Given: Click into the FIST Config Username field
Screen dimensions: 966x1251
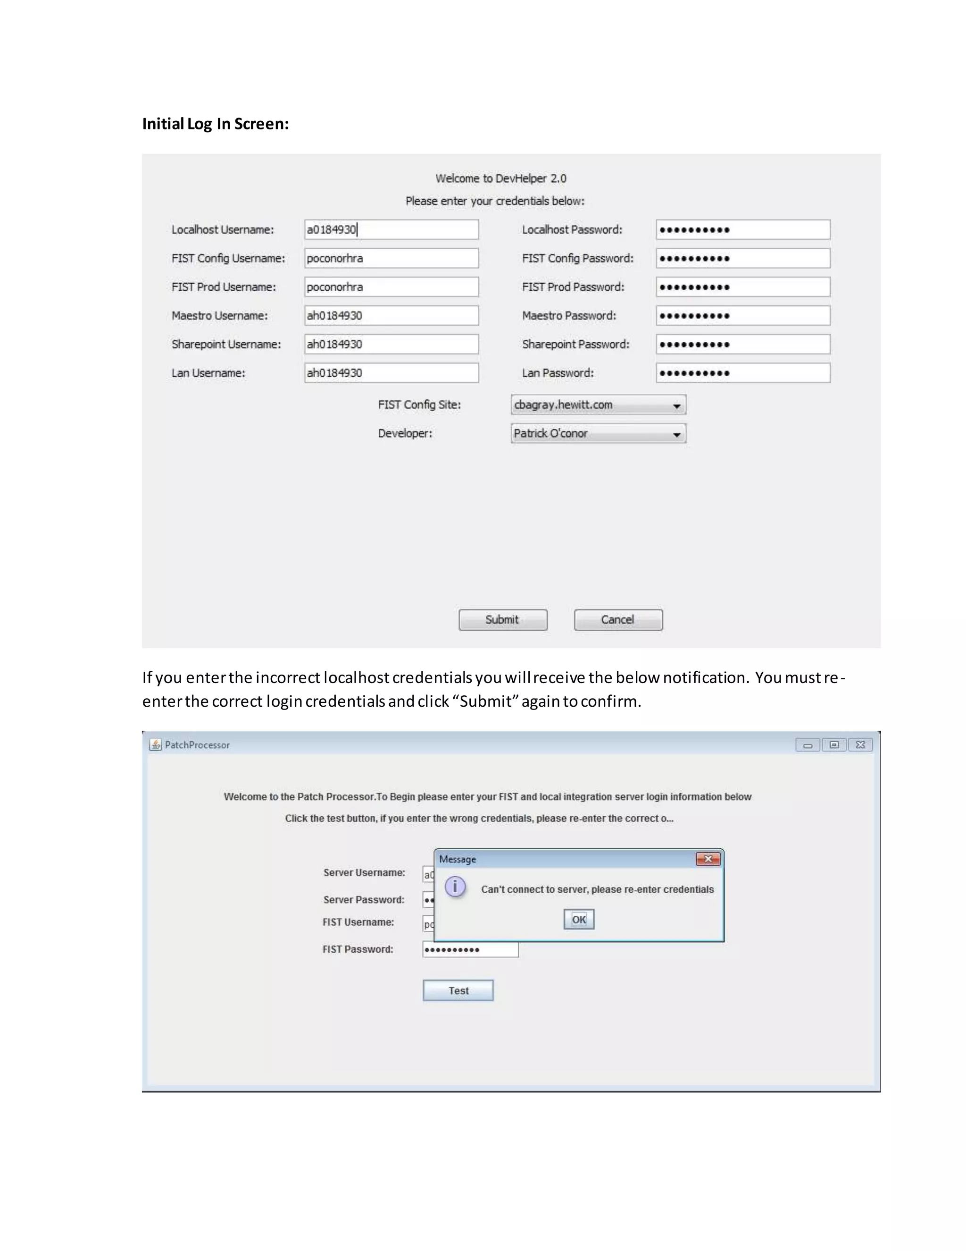Looking at the screenshot, I should (x=391, y=258).
